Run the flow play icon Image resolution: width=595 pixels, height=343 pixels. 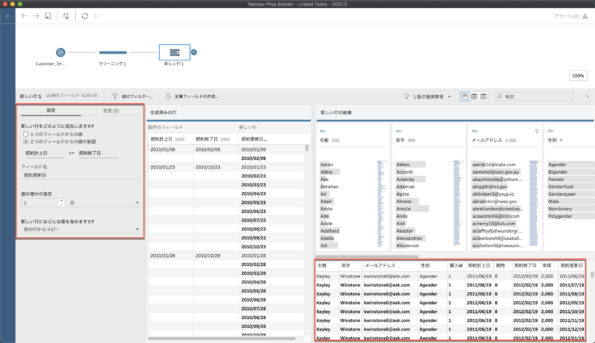click(x=97, y=16)
